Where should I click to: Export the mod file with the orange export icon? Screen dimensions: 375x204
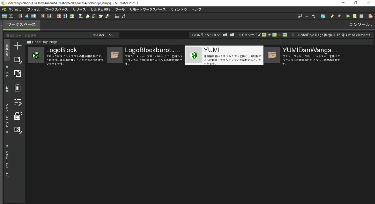coord(370,16)
